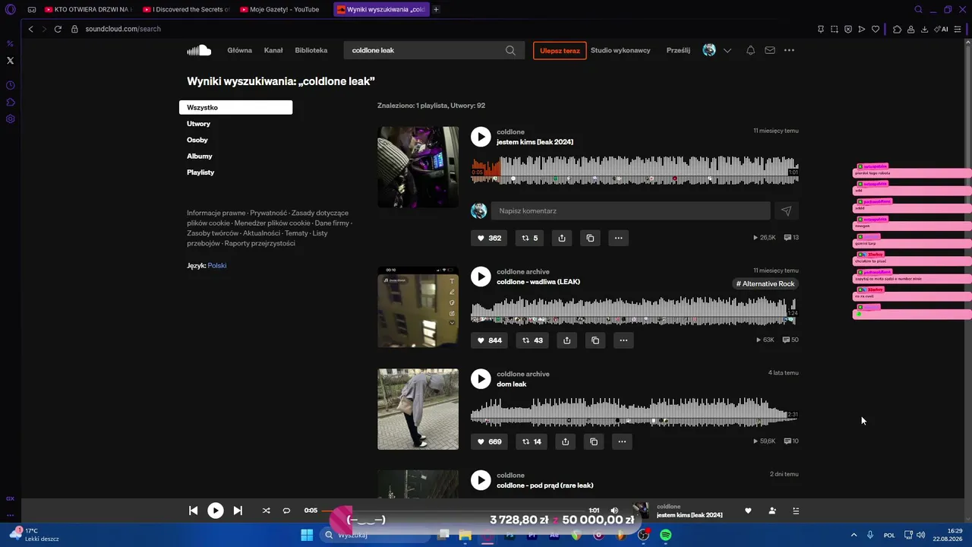
Task: Toggle shuffle in the player bar
Action: [x=266, y=511]
